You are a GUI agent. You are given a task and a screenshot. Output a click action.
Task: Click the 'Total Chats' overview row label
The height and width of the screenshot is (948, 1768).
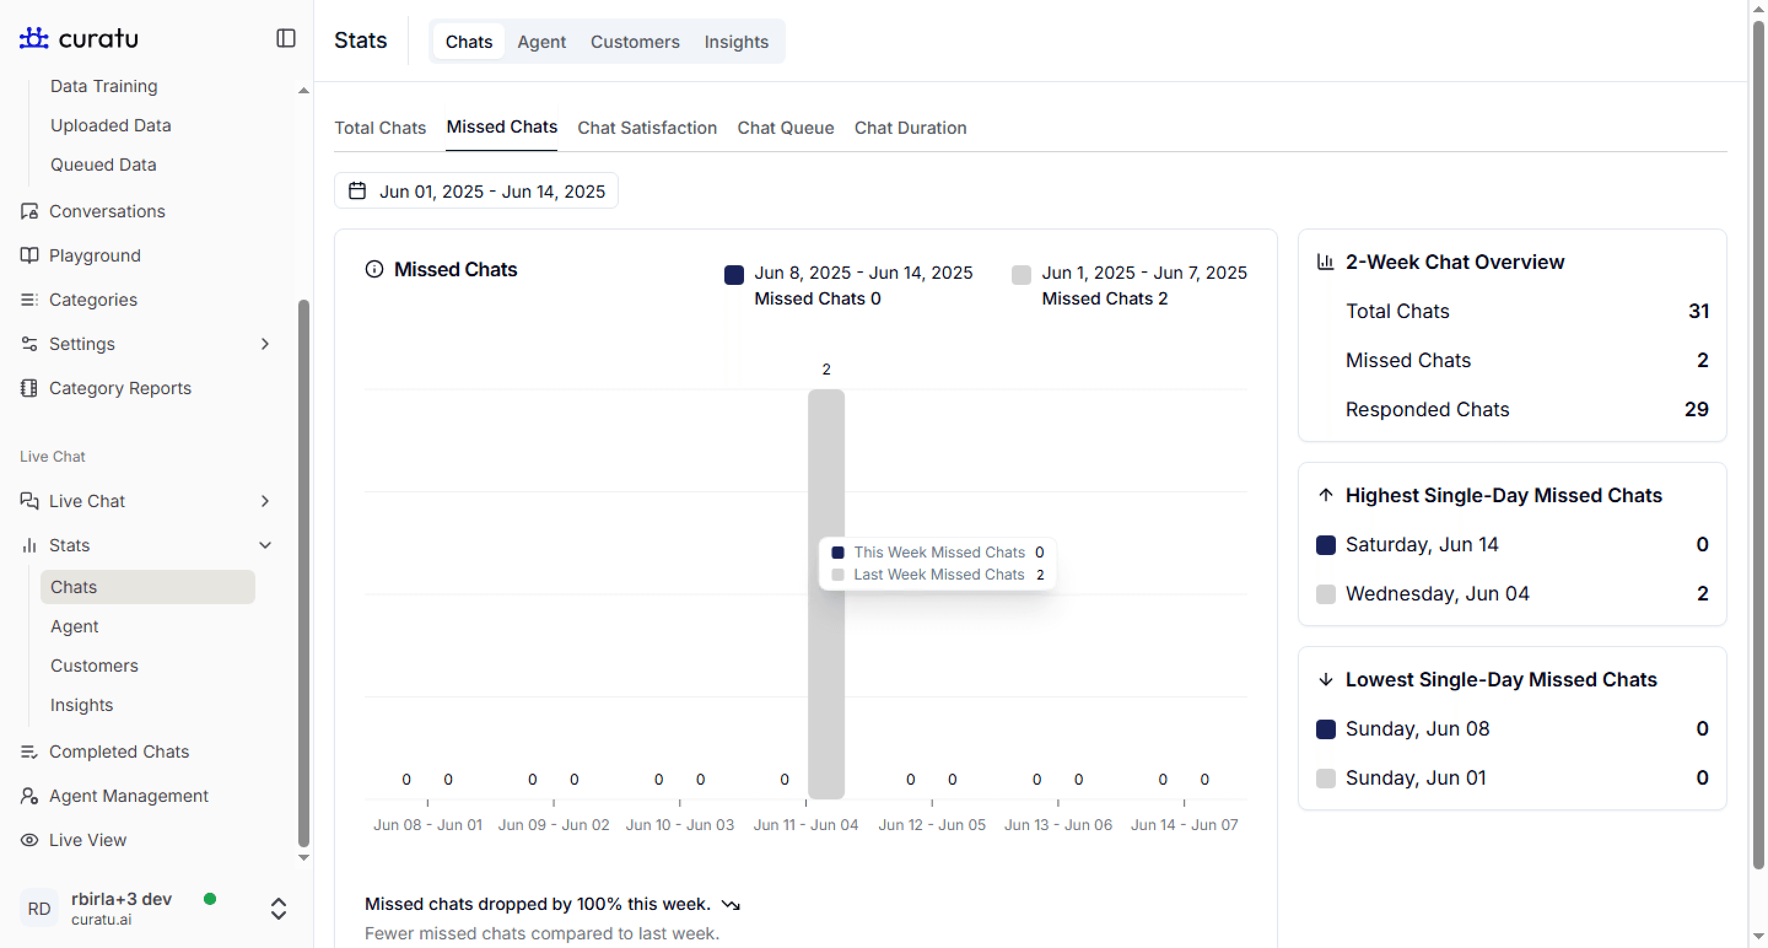click(1397, 311)
